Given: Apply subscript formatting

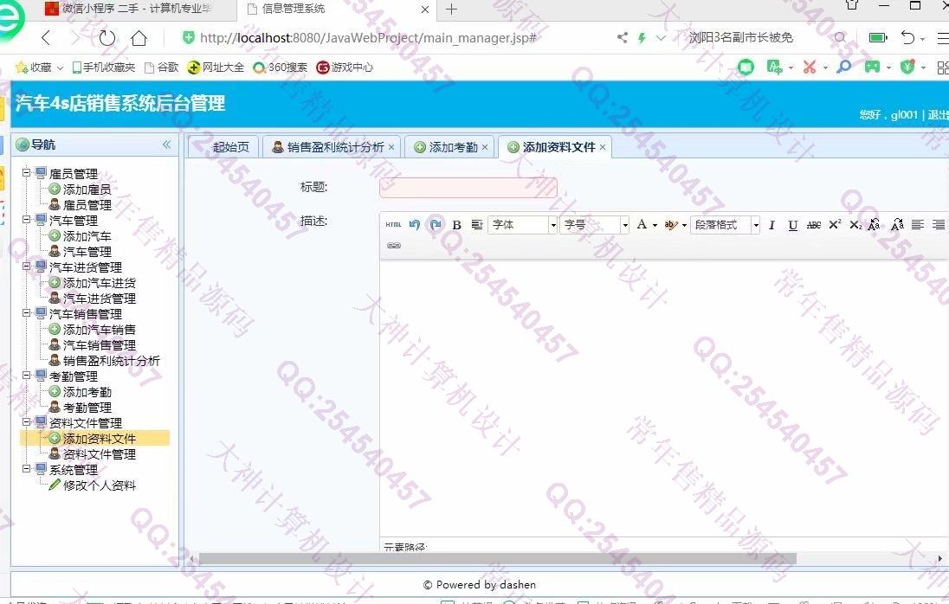Looking at the screenshot, I should 855,225.
